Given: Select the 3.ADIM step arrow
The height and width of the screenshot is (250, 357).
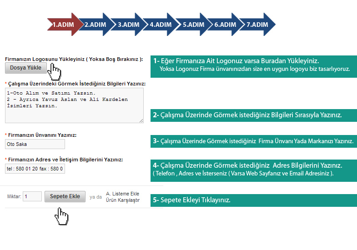Looking at the screenshot, I should (128, 25).
